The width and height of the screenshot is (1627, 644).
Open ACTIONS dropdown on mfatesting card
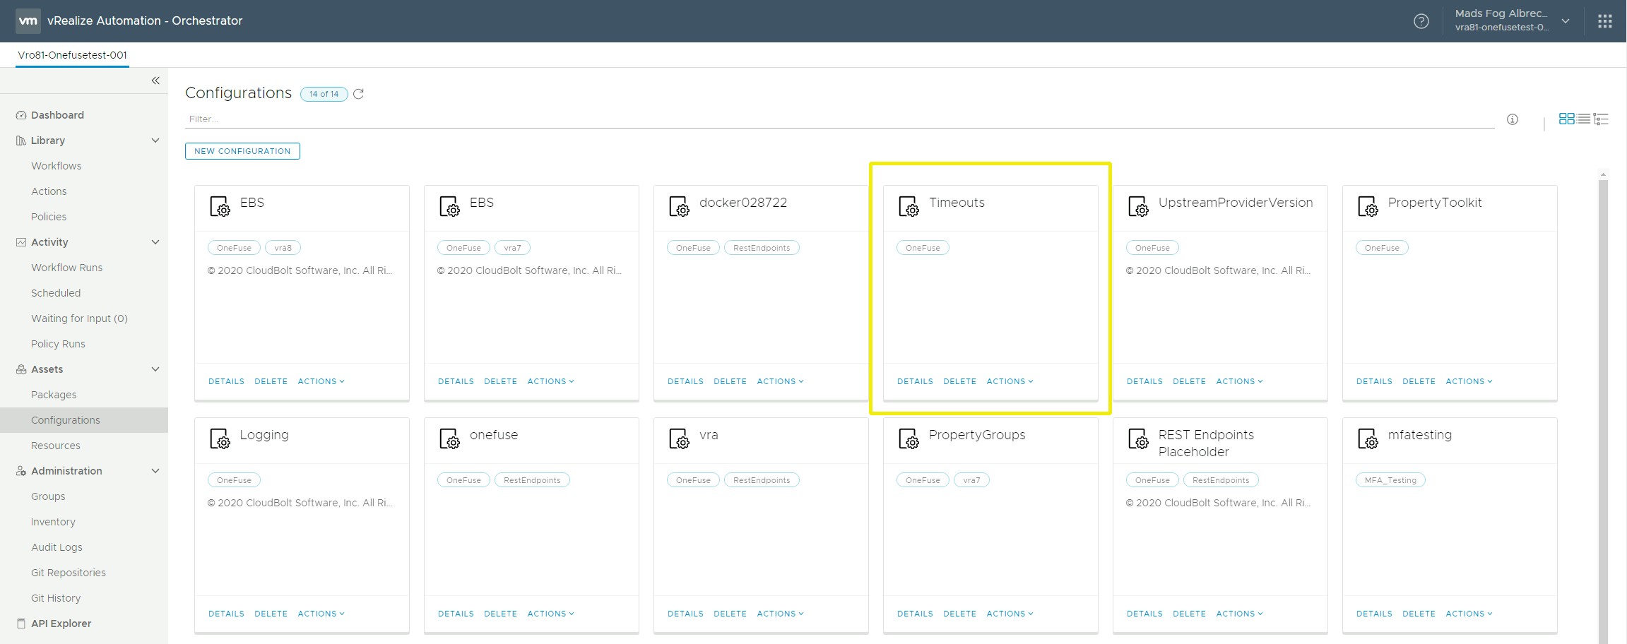1469,614
